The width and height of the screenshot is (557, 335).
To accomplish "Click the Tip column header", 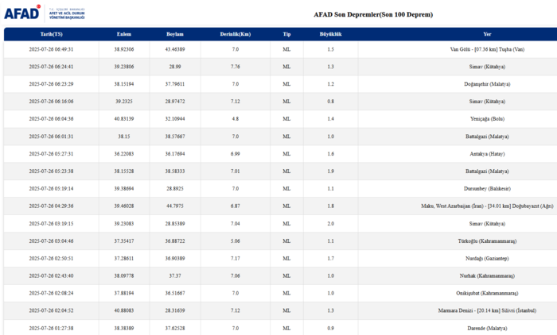I will pyautogui.click(x=286, y=35).
